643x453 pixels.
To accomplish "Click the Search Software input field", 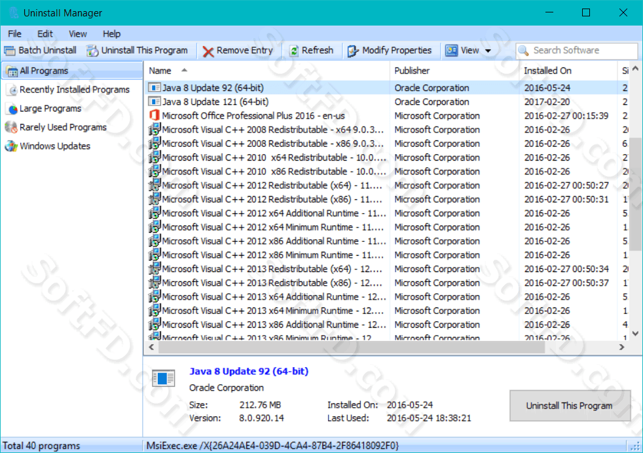I will pyautogui.click(x=577, y=50).
